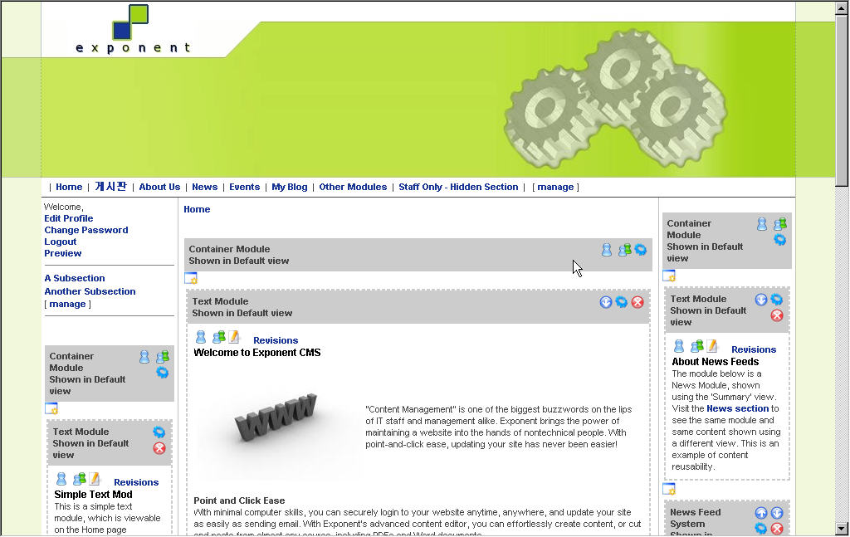This screenshot has height=537, width=850.
Task: Open user permissions on left sidebar Container Module
Action: click(x=144, y=357)
